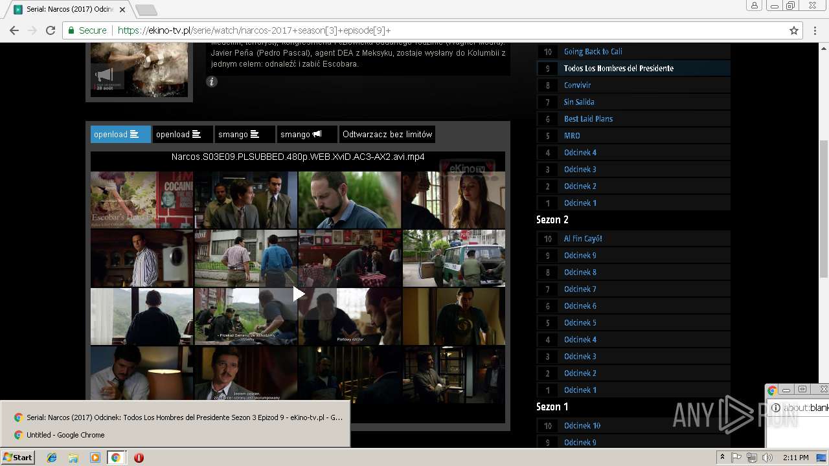Click the Narcos video filename title
The width and height of the screenshot is (829, 466).
(x=298, y=157)
